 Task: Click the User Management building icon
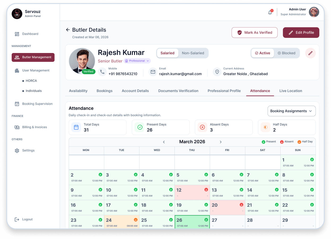(x=17, y=70)
